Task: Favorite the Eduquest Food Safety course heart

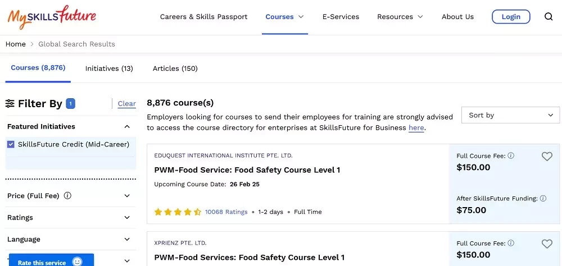Action: pos(547,157)
